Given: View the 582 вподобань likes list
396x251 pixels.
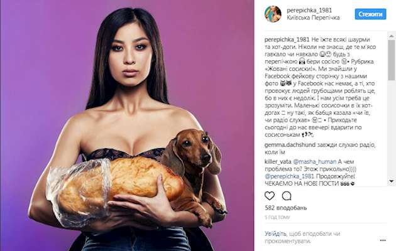Looking at the screenshot, I should click(285, 208).
